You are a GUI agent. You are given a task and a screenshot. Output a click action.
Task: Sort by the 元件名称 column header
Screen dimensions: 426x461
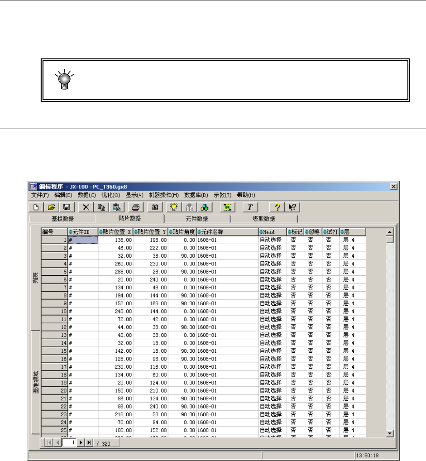tap(228, 232)
